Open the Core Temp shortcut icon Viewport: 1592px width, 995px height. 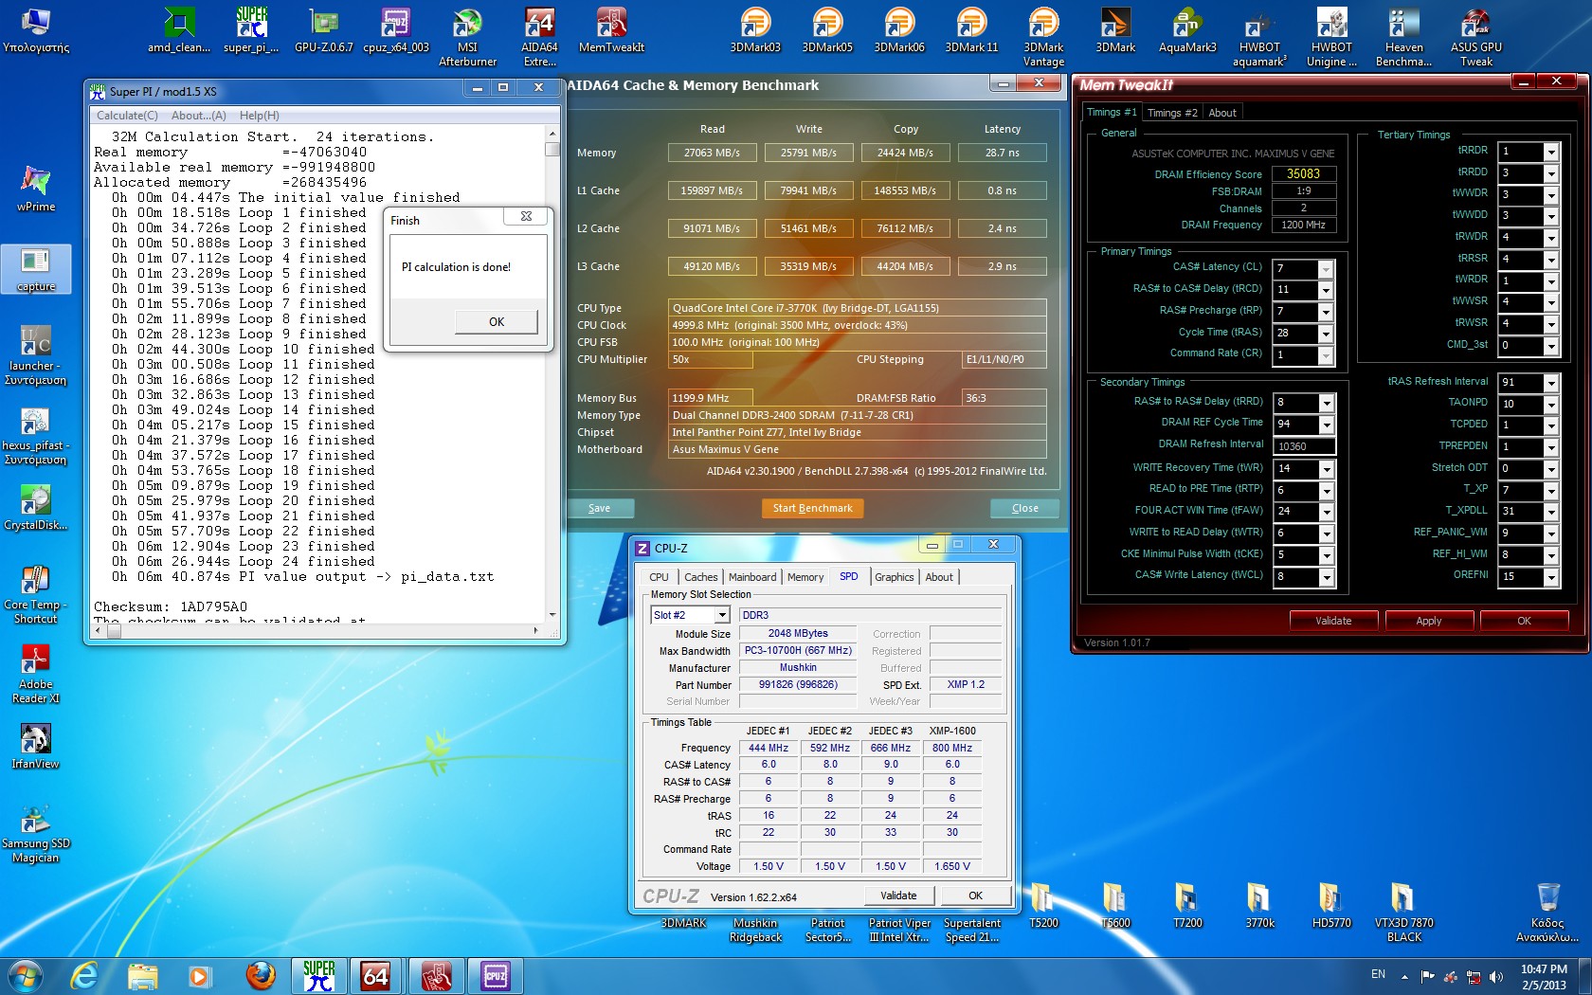tap(36, 594)
